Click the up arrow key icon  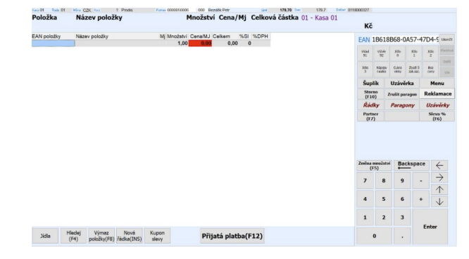(x=439, y=190)
